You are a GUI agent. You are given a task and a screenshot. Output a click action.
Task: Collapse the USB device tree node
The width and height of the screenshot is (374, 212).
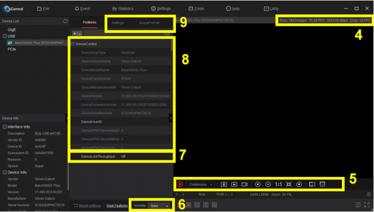[x=4, y=36]
